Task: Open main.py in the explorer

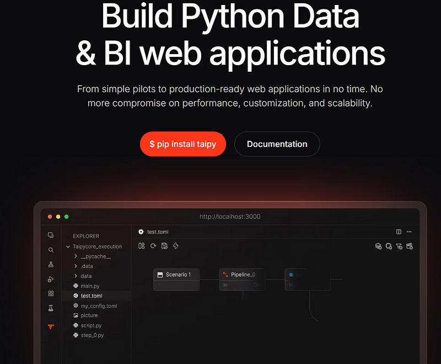Action: pyautogui.click(x=90, y=286)
